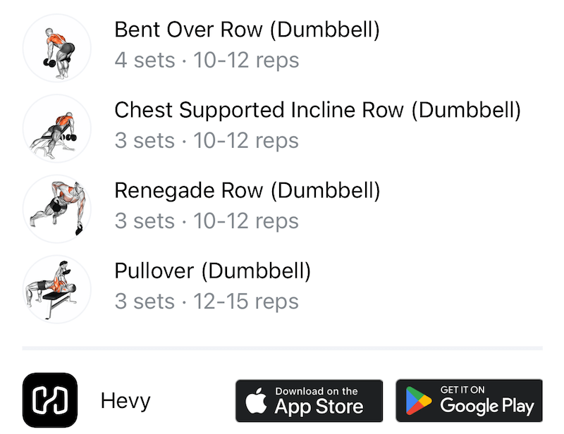Click sets and reps text under Chest Supported Incline Row

(207, 141)
